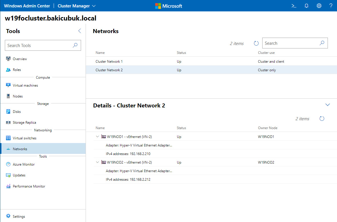This screenshot has width=337, height=222.
Task: Collapse the W19NOD2 - vEthernet (VN-2) row
Action: tap(97, 162)
